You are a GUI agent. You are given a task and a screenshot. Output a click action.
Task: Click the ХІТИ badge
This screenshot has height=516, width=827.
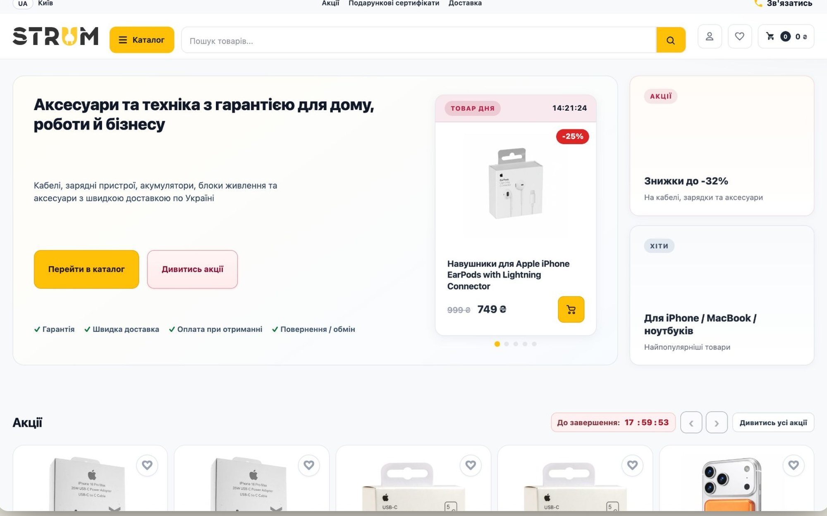[x=659, y=246]
